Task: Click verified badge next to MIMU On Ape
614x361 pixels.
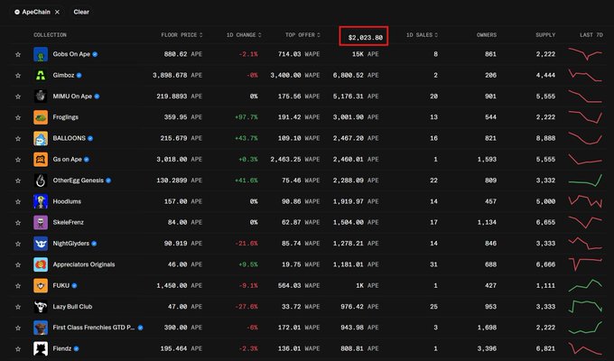Action: click(97, 97)
